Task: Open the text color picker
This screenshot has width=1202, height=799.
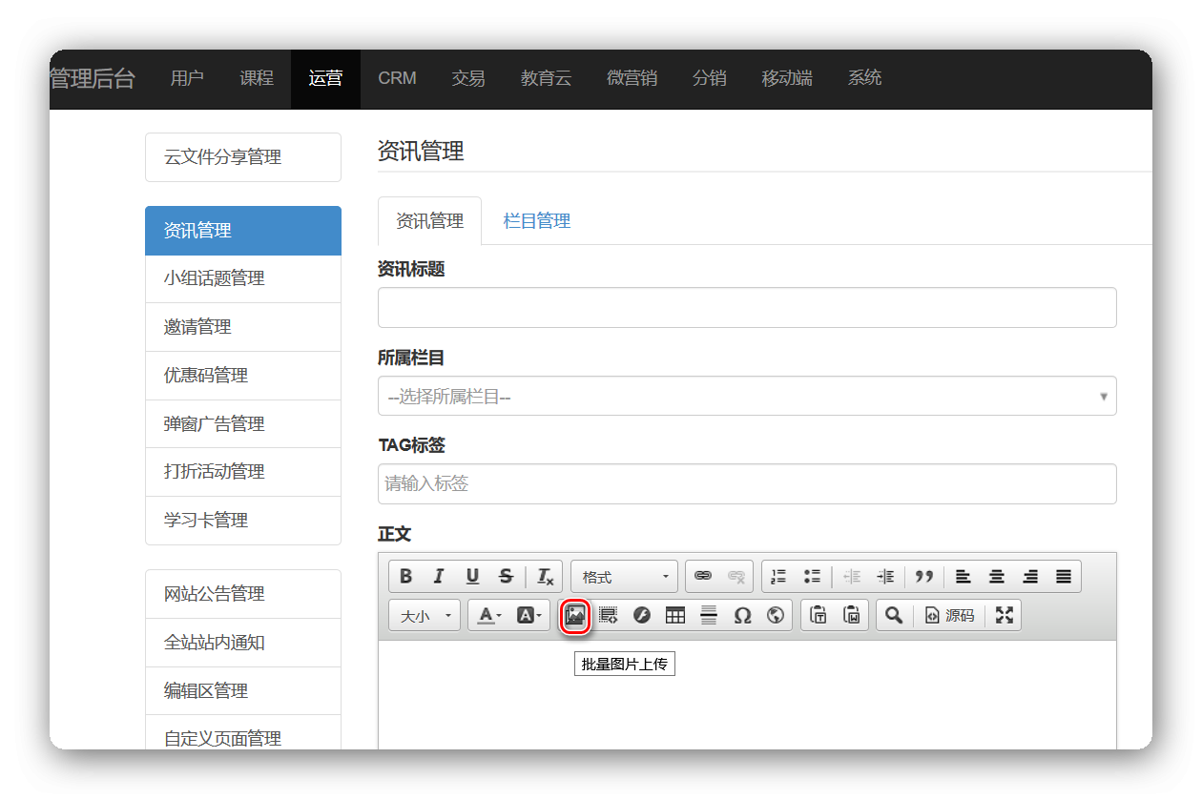Action: (x=488, y=615)
